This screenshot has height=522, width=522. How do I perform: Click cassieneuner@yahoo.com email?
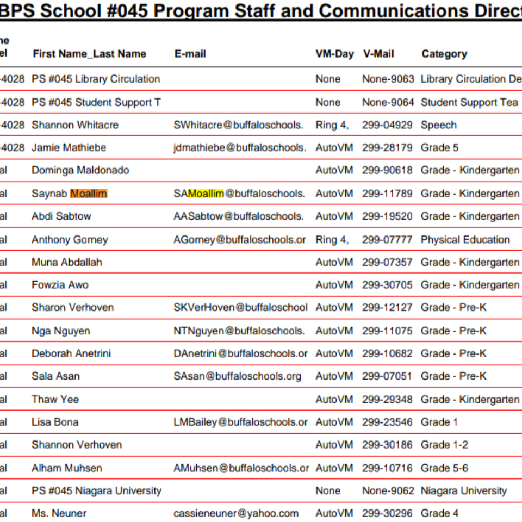[x=236, y=513]
